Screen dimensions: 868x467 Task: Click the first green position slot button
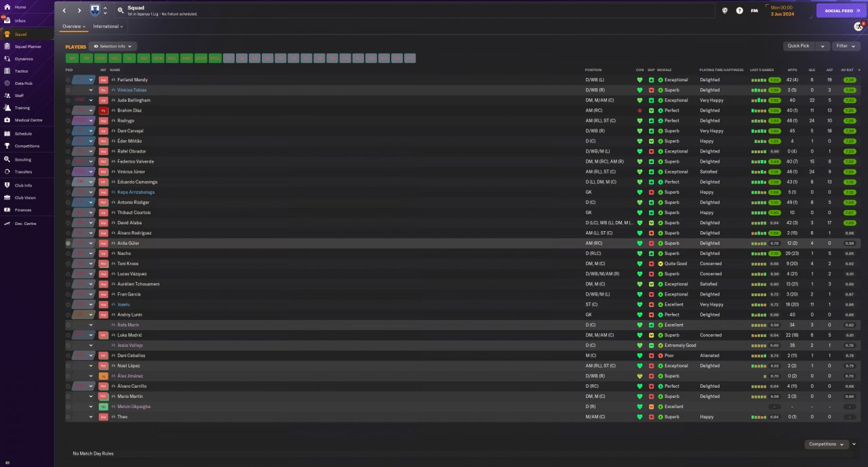[72, 58]
